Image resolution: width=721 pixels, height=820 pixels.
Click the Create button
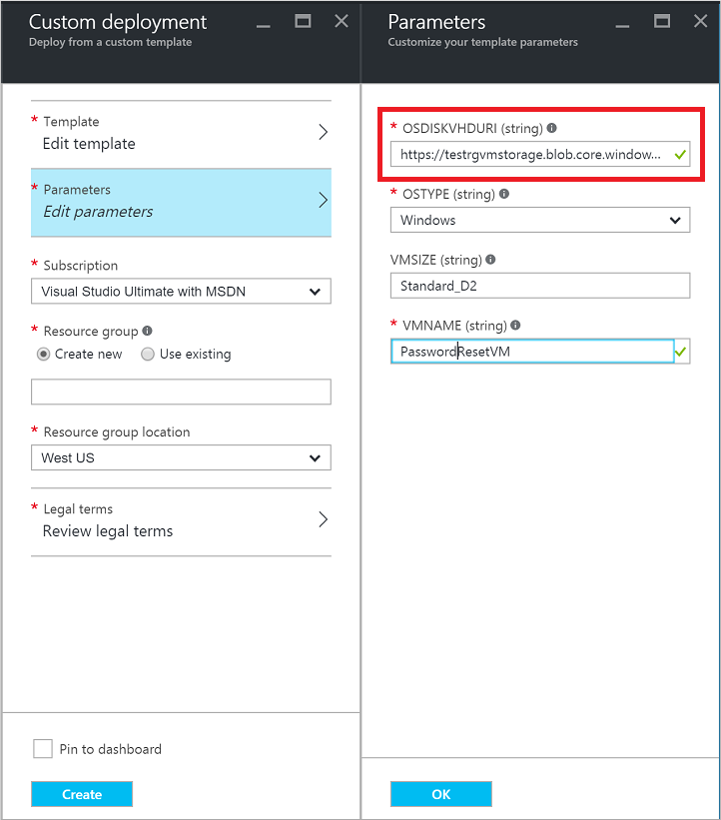(x=82, y=795)
